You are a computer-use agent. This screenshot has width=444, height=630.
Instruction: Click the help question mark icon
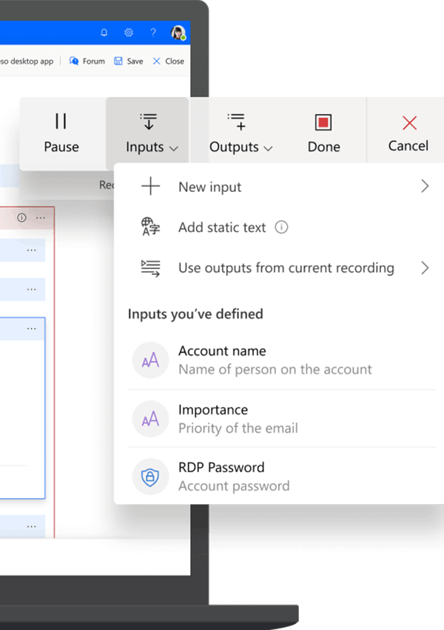point(153,33)
